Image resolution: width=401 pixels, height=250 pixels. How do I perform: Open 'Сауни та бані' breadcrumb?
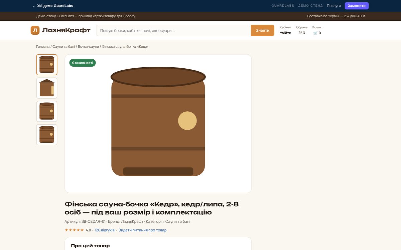point(63,47)
